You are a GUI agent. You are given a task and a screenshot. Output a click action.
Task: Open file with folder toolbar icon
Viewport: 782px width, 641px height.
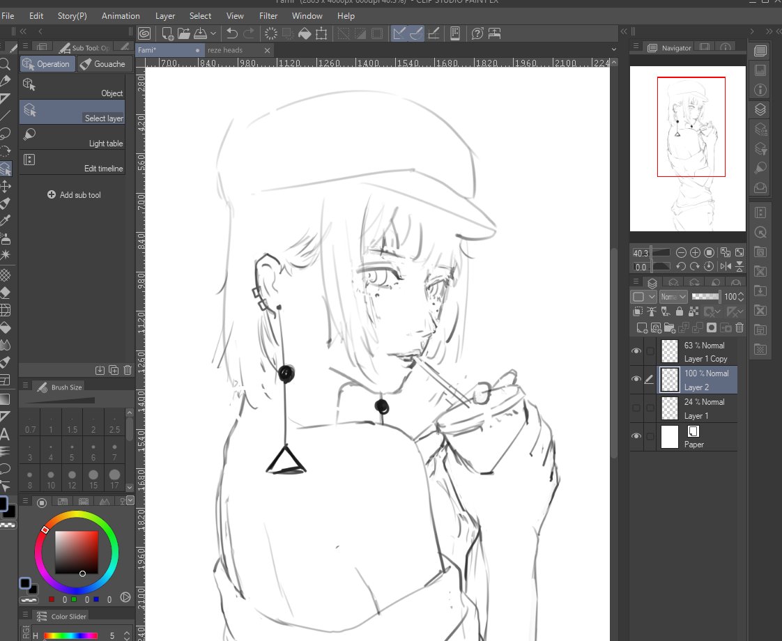183,33
